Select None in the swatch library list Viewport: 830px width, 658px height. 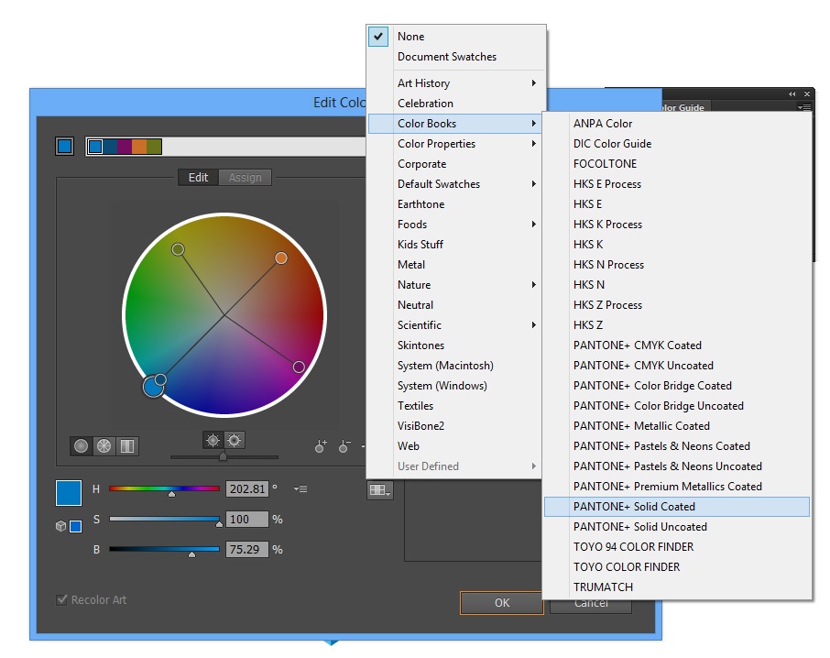[411, 37]
